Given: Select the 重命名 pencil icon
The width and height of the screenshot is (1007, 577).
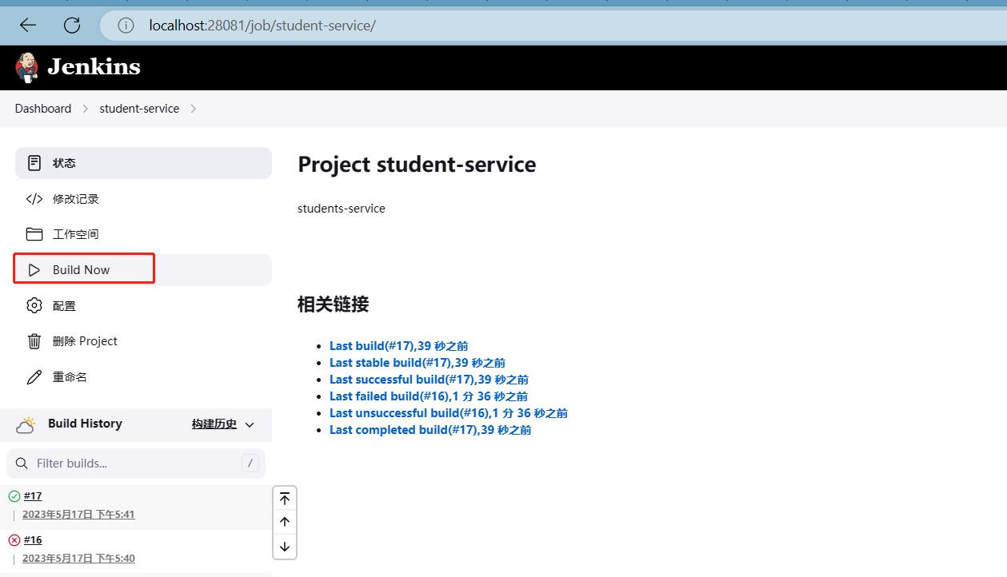Looking at the screenshot, I should click(34, 376).
